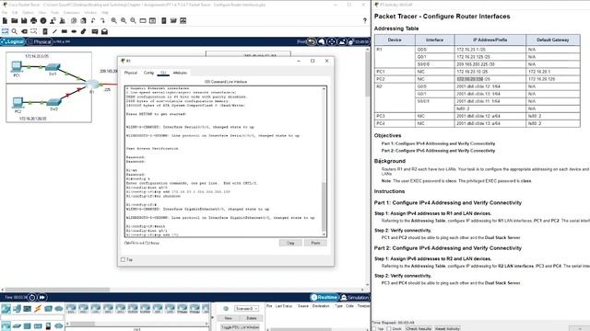Open the Activity Wizard round icon
This screenshot has width=590, height=331.
43,20
